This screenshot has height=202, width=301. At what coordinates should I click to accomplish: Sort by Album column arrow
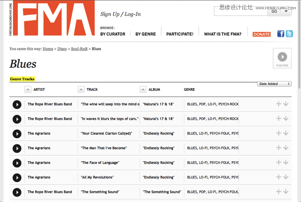[143, 90]
